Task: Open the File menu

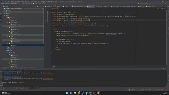Action: tap(5, 1)
